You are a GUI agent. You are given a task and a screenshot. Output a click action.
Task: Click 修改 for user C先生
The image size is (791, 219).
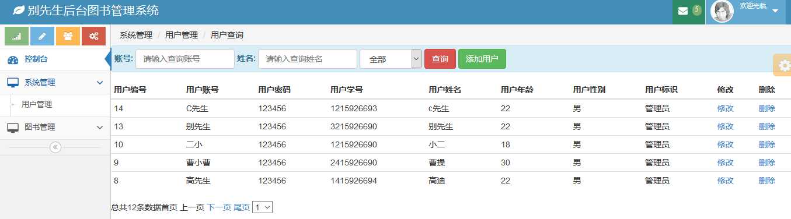click(x=725, y=108)
